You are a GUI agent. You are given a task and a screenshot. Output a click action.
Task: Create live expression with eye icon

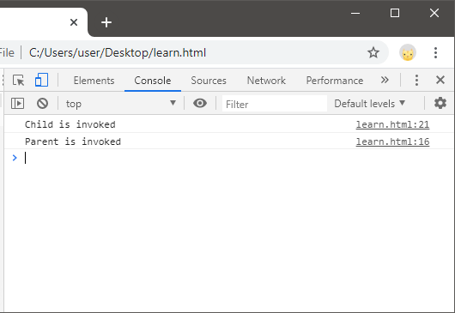(x=200, y=103)
